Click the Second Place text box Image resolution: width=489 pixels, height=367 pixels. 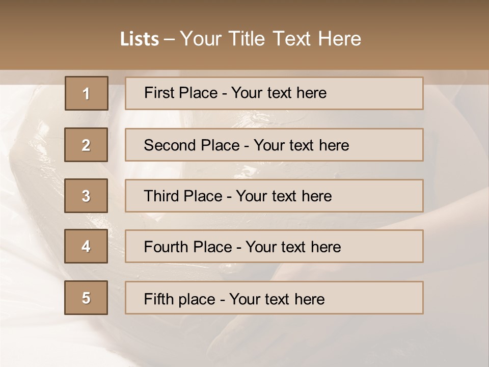pyautogui.click(x=274, y=145)
